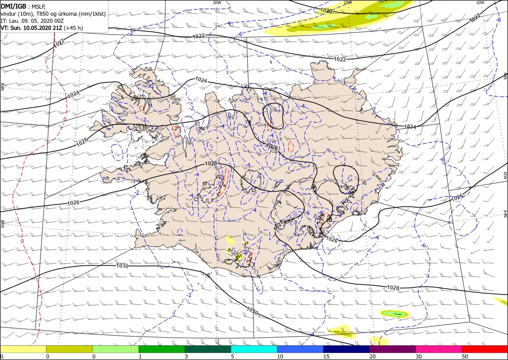Screen dimensions: 508x360
Task: Click the olive yellow legend swatch
Action: [69, 349]
